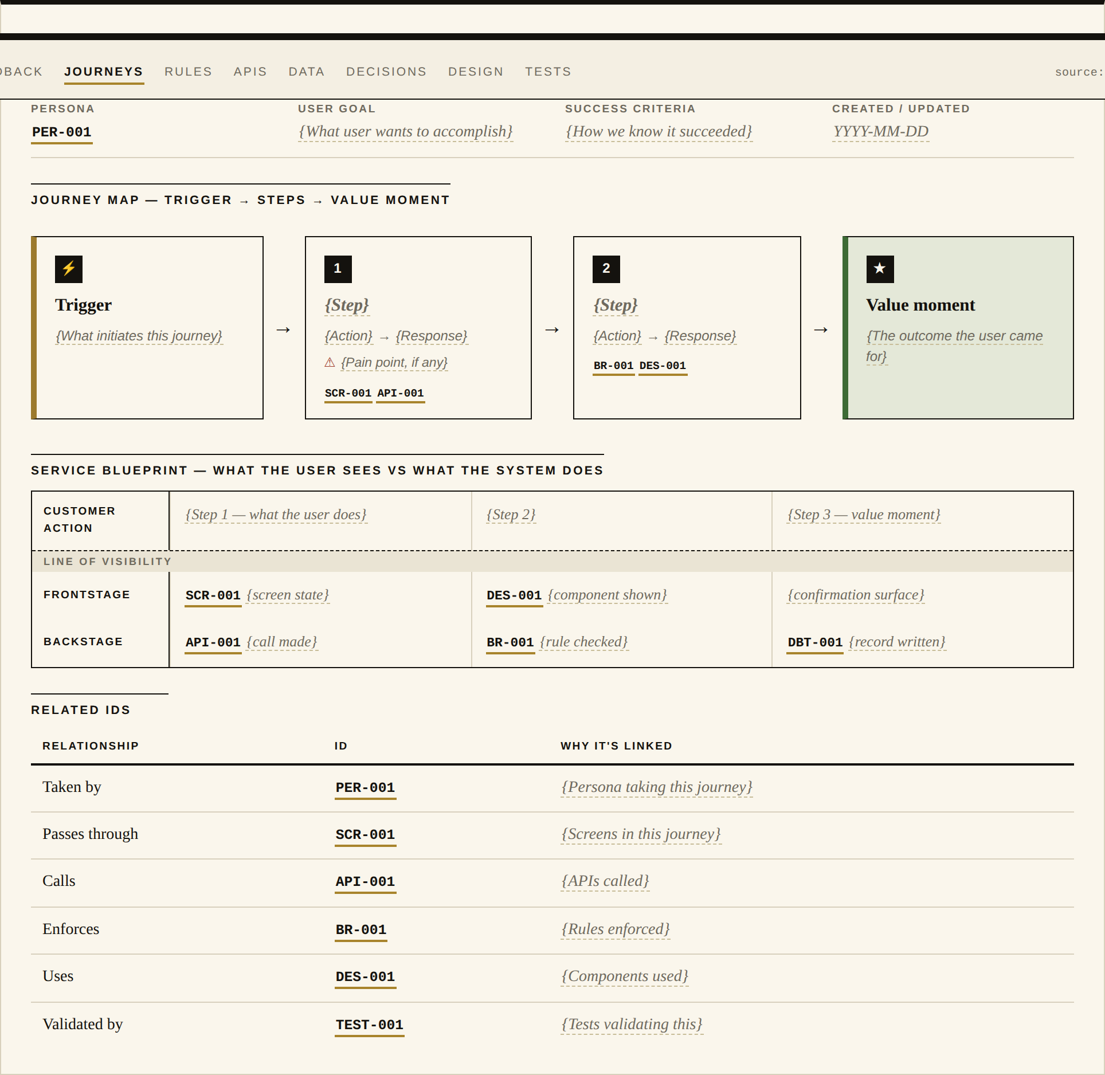Click the step 2 {Step} title placeholder

[x=616, y=305]
